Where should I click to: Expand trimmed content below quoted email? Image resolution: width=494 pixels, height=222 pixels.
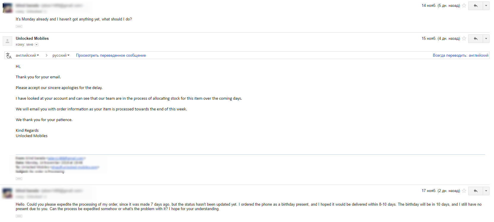coord(19,179)
